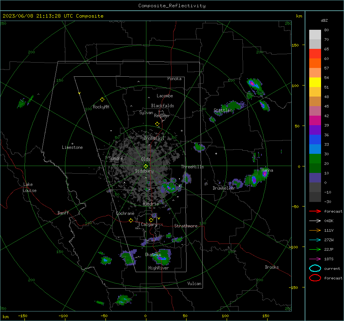Click the Strathmore city label
This screenshot has height=321, width=344.
186,226
